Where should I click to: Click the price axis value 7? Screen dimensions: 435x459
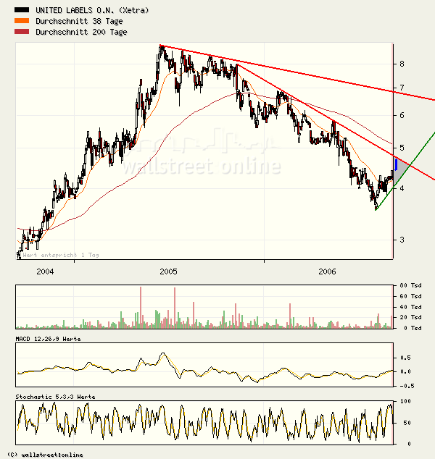click(x=402, y=88)
